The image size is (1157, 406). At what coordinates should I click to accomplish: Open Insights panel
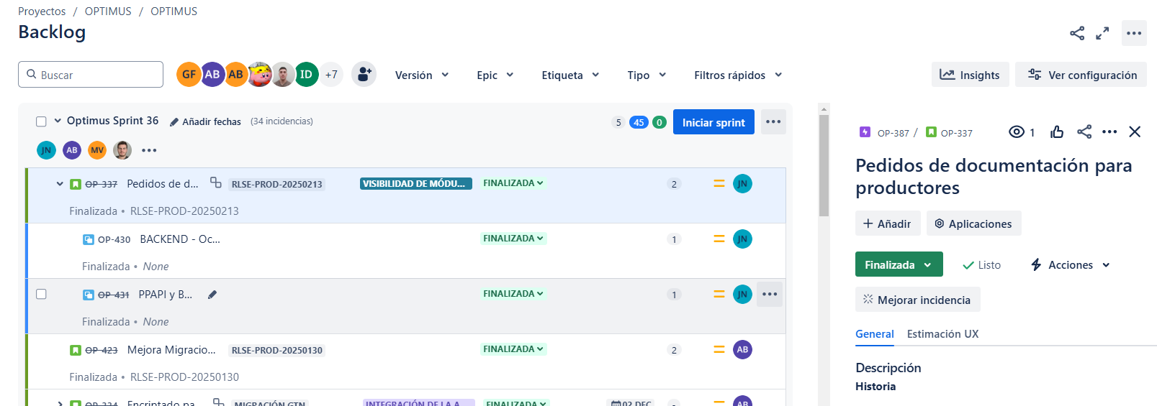coord(970,75)
